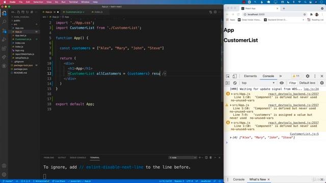The height and width of the screenshot is (183, 326).
Task: Open the Run and Debug view
Action: coord(4,40)
